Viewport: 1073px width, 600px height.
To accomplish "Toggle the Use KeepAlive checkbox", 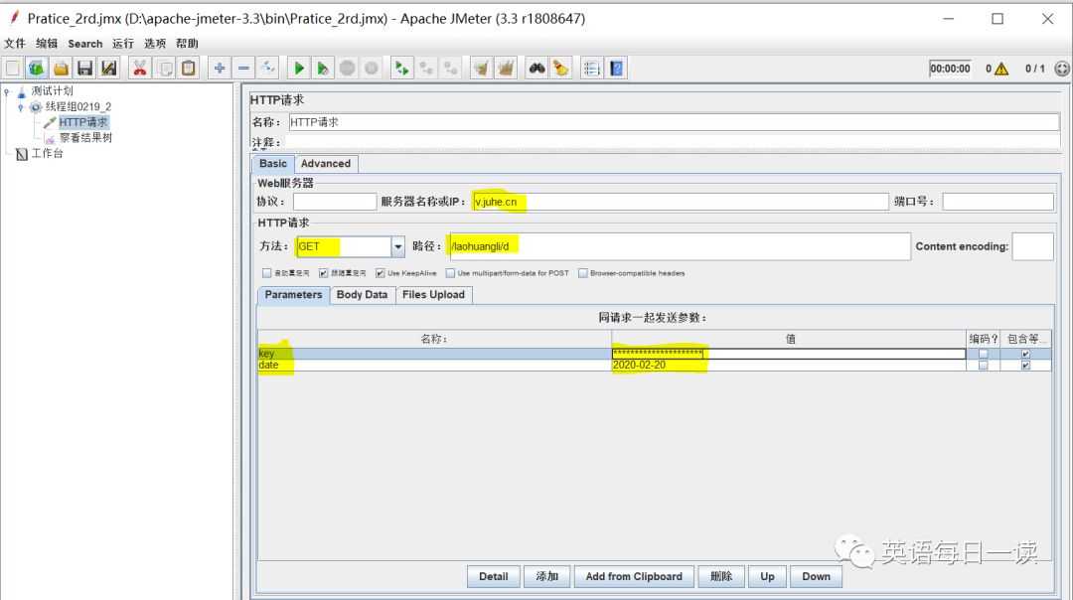I will click(380, 273).
